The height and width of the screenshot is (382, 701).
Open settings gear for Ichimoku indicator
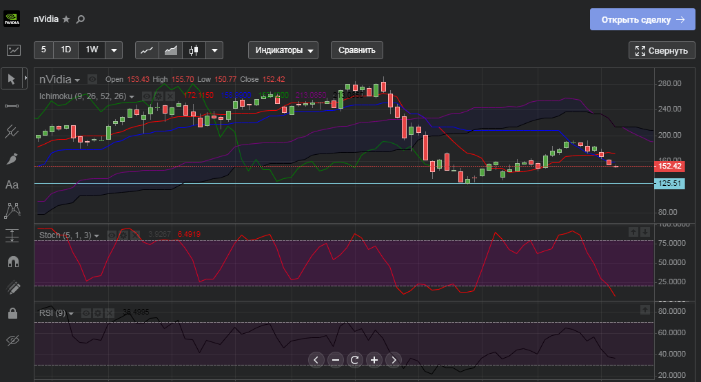pyautogui.click(x=158, y=96)
